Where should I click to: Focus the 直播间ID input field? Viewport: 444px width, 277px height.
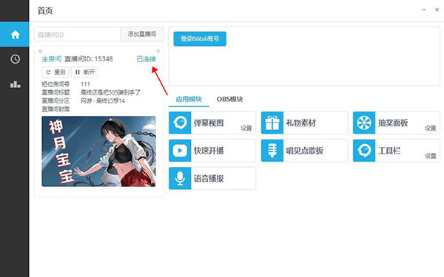tap(77, 34)
